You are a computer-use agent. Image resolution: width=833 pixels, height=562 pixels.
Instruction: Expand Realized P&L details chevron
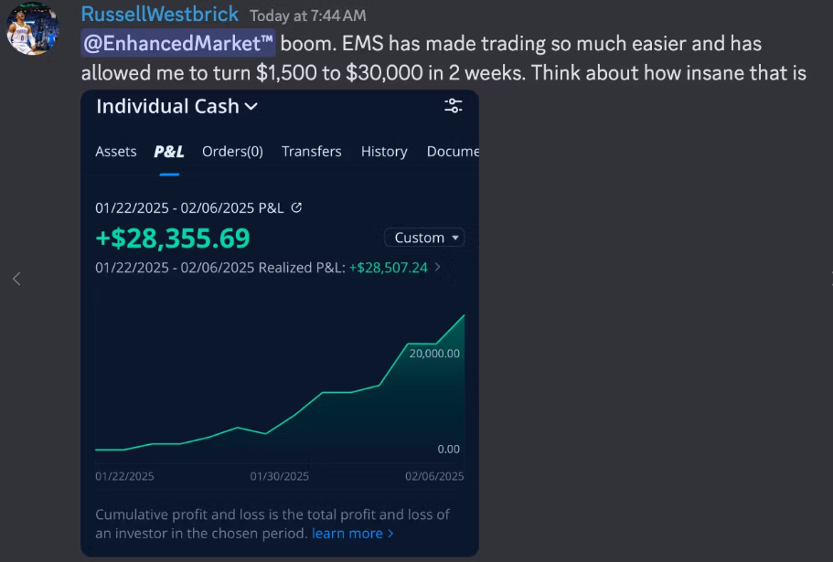(438, 268)
